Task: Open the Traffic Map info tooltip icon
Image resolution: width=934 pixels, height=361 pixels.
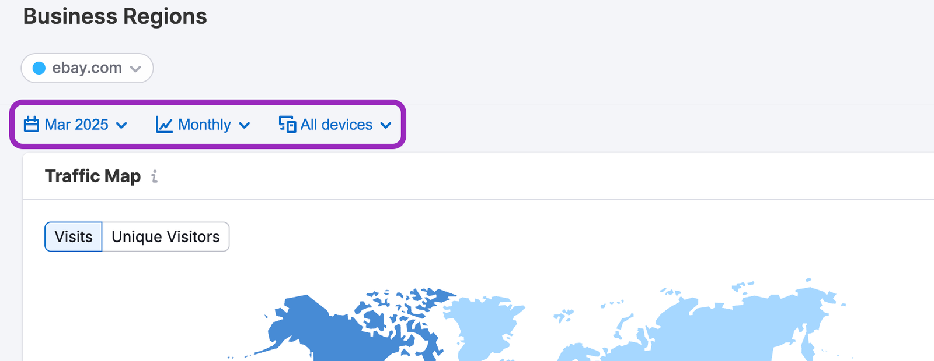Action: coord(154,176)
